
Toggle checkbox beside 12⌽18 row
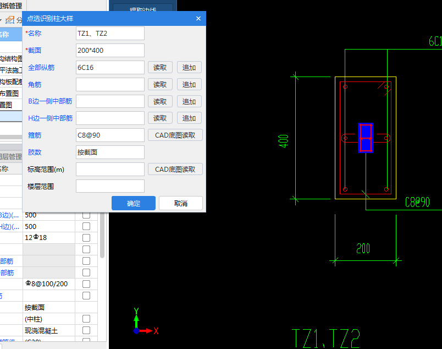click(86, 238)
